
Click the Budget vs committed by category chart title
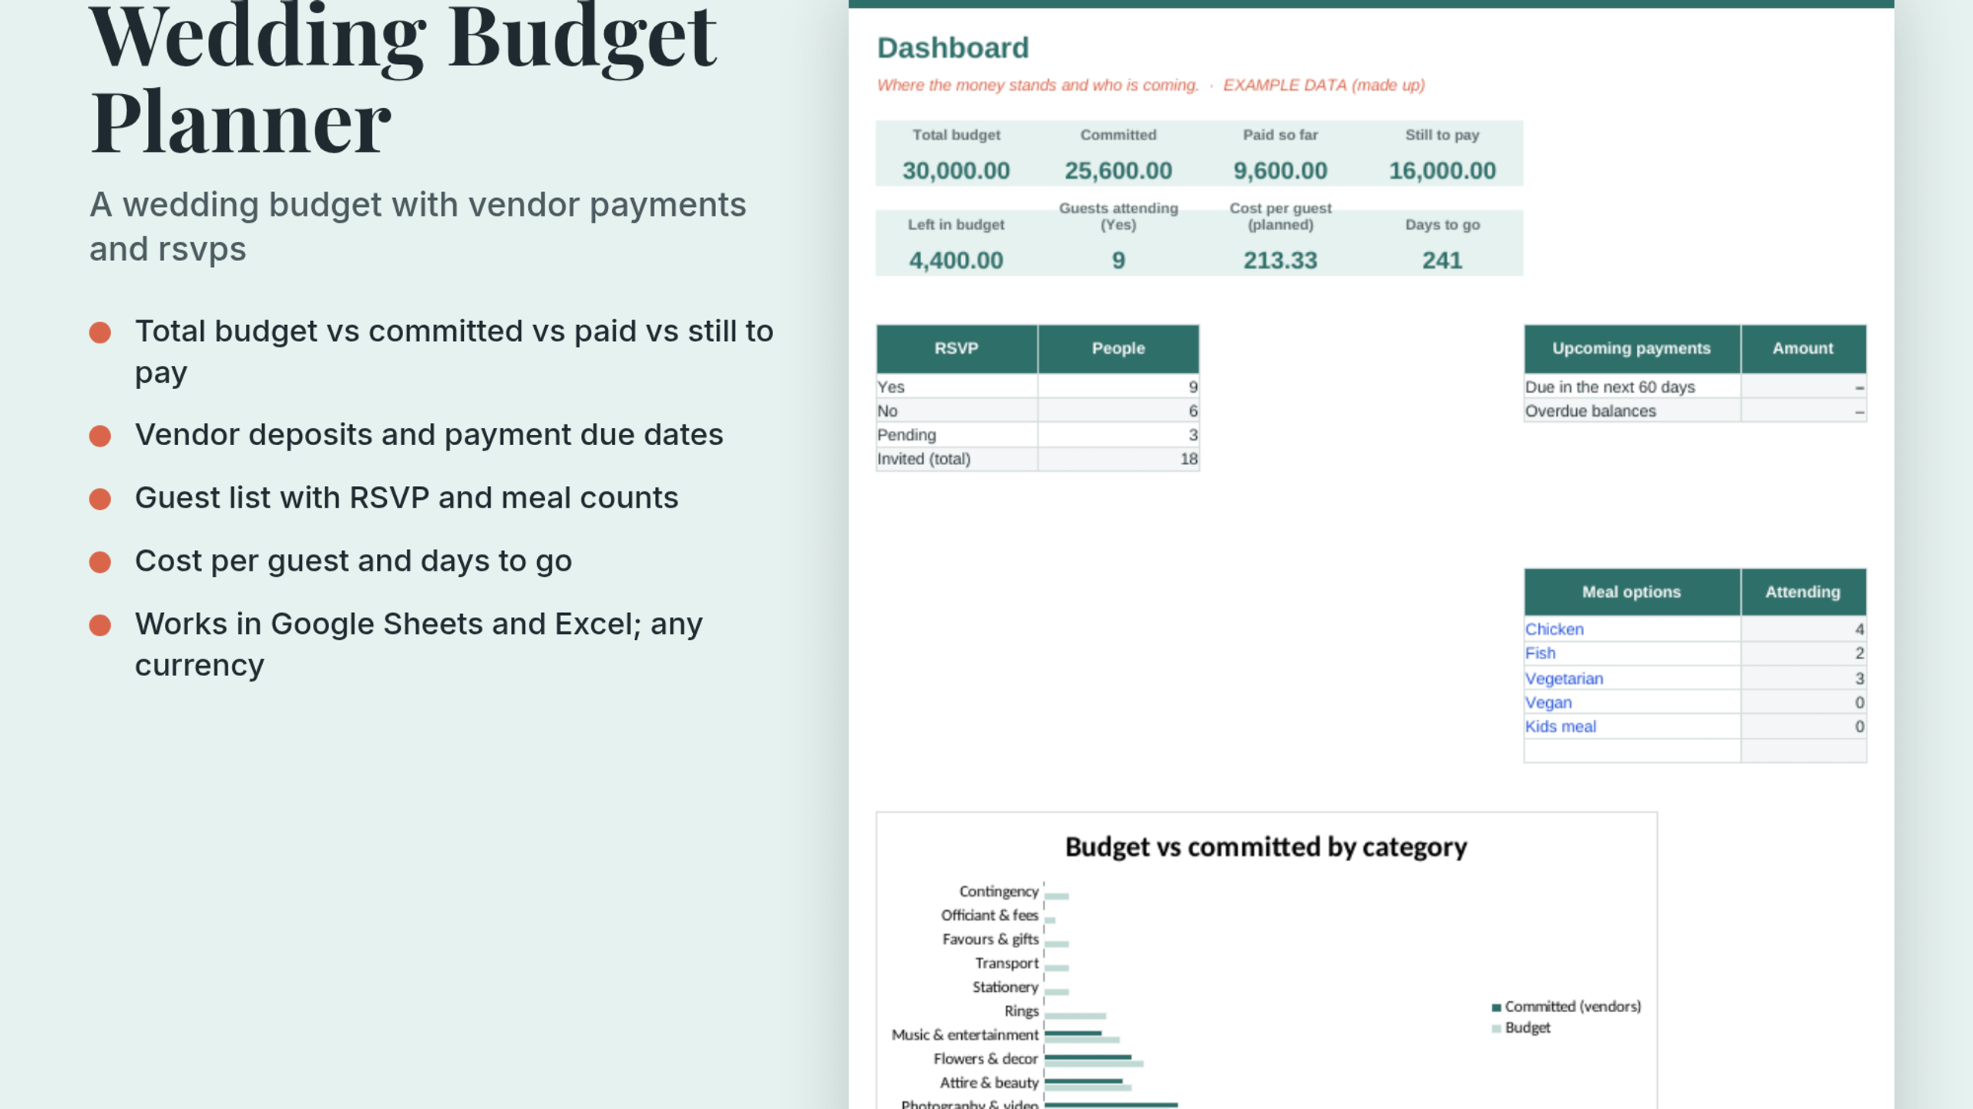1265,847
